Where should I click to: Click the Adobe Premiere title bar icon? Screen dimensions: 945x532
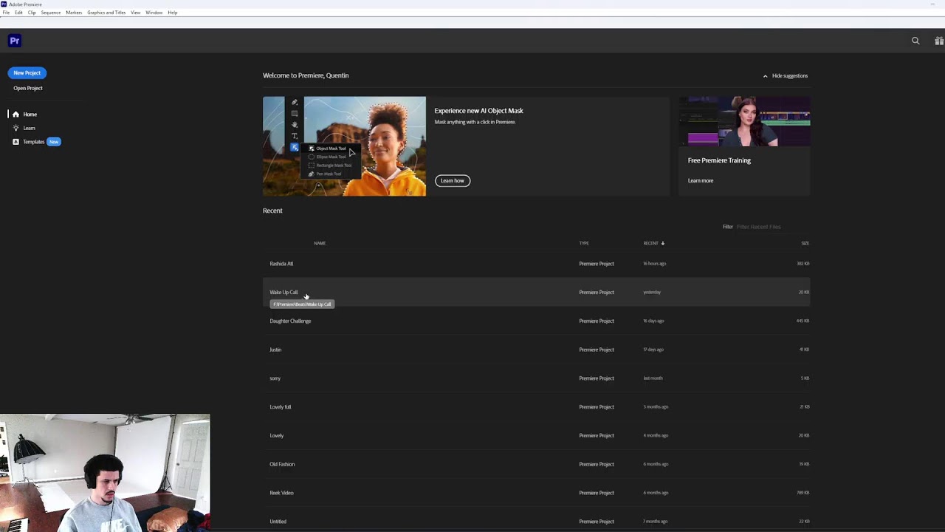[4, 4]
